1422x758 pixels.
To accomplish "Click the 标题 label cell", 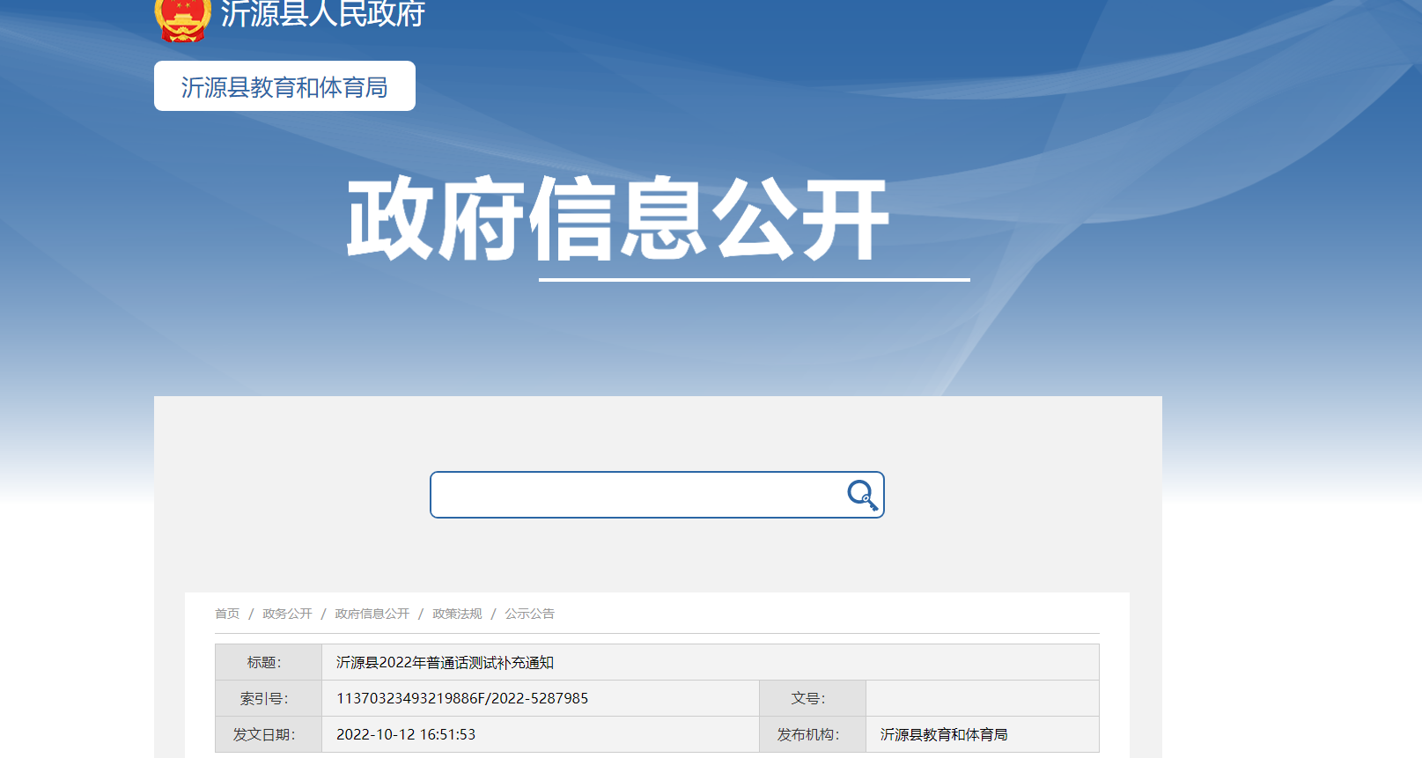I will coord(264,662).
